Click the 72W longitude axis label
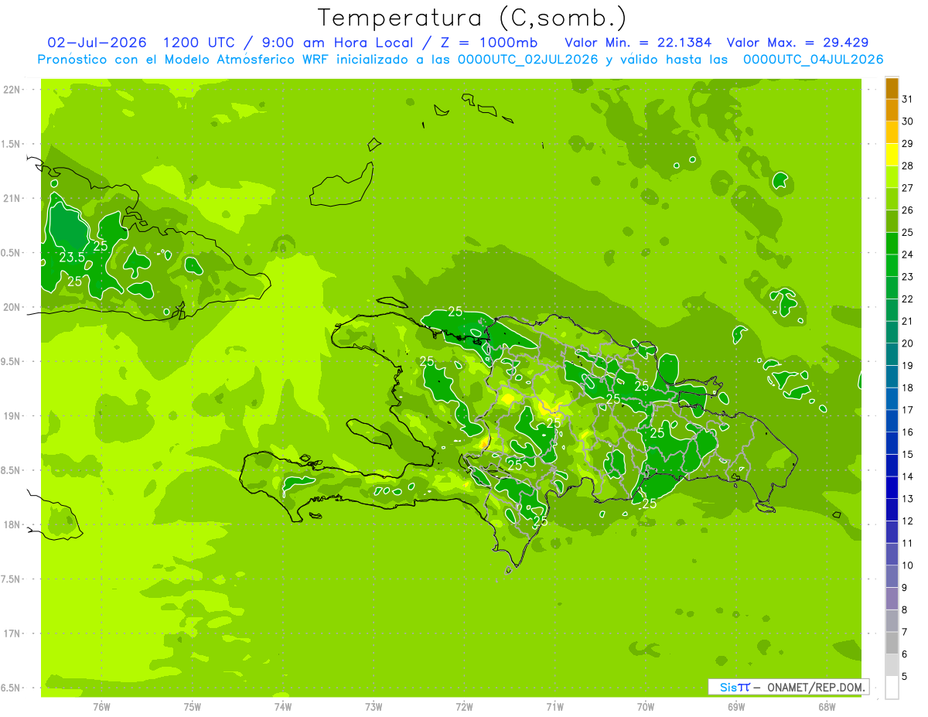Screen dimensions: 928x717 (464, 706)
